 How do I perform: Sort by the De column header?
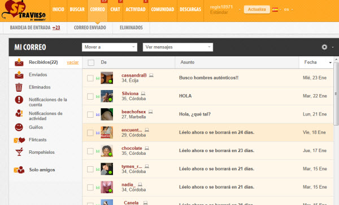pos(104,63)
